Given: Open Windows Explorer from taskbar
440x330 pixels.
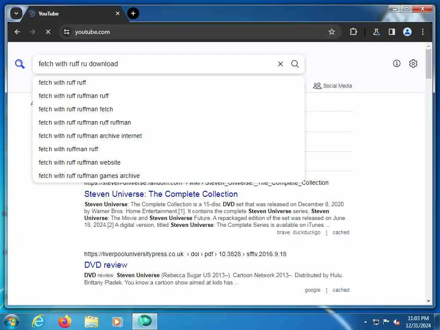Looking at the screenshot, I should pos(92,321).
